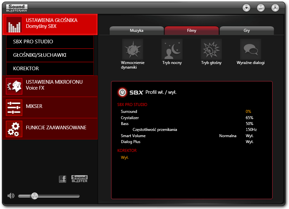Open Funkcje zaawansowane gears icon

(14, 129)
